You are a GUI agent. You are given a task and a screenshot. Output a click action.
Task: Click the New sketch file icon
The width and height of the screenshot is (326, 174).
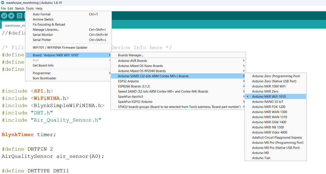[x=20, y=16]
